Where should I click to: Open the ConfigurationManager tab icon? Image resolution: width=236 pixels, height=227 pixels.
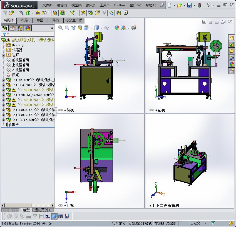(20, 28)
